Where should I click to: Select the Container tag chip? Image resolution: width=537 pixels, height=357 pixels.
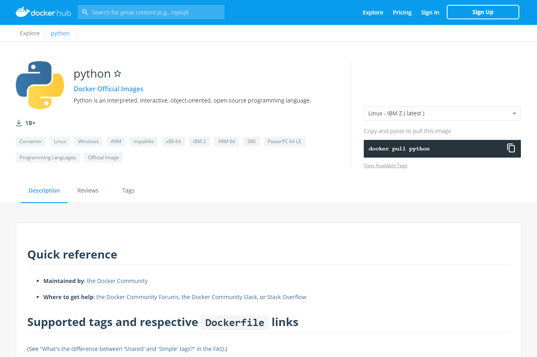pos(31,142)
